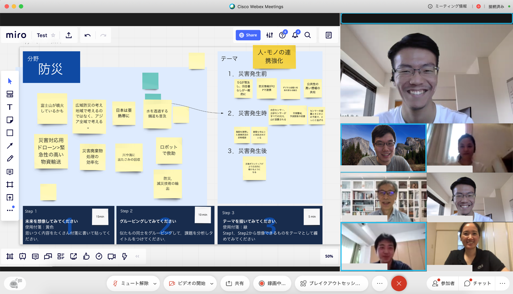This screenshot has height=294, width=513.
Task: Collapse the bottom Miro toolbar chevrons
Action: 137,256
